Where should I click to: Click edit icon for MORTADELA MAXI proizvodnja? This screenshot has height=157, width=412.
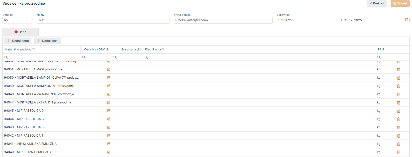click(x=109, y=69)
